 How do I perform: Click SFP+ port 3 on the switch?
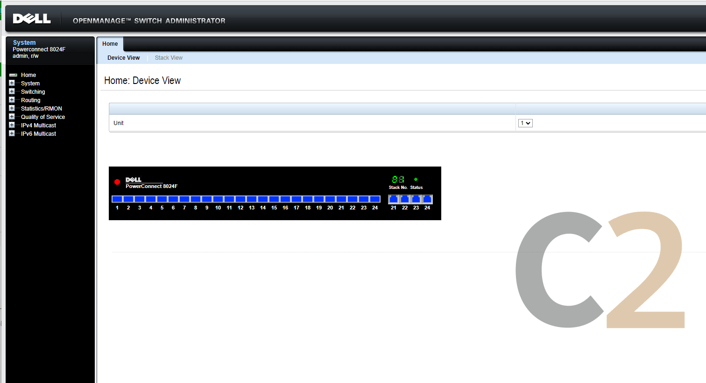140,199
